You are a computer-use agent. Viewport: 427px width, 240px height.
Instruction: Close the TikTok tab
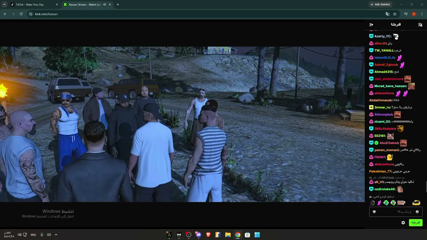pyautogui.click(x=57, y=5)
